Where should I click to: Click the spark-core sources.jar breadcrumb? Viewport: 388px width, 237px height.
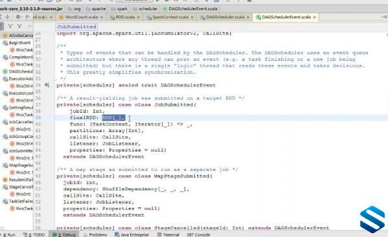click(31, 9)
